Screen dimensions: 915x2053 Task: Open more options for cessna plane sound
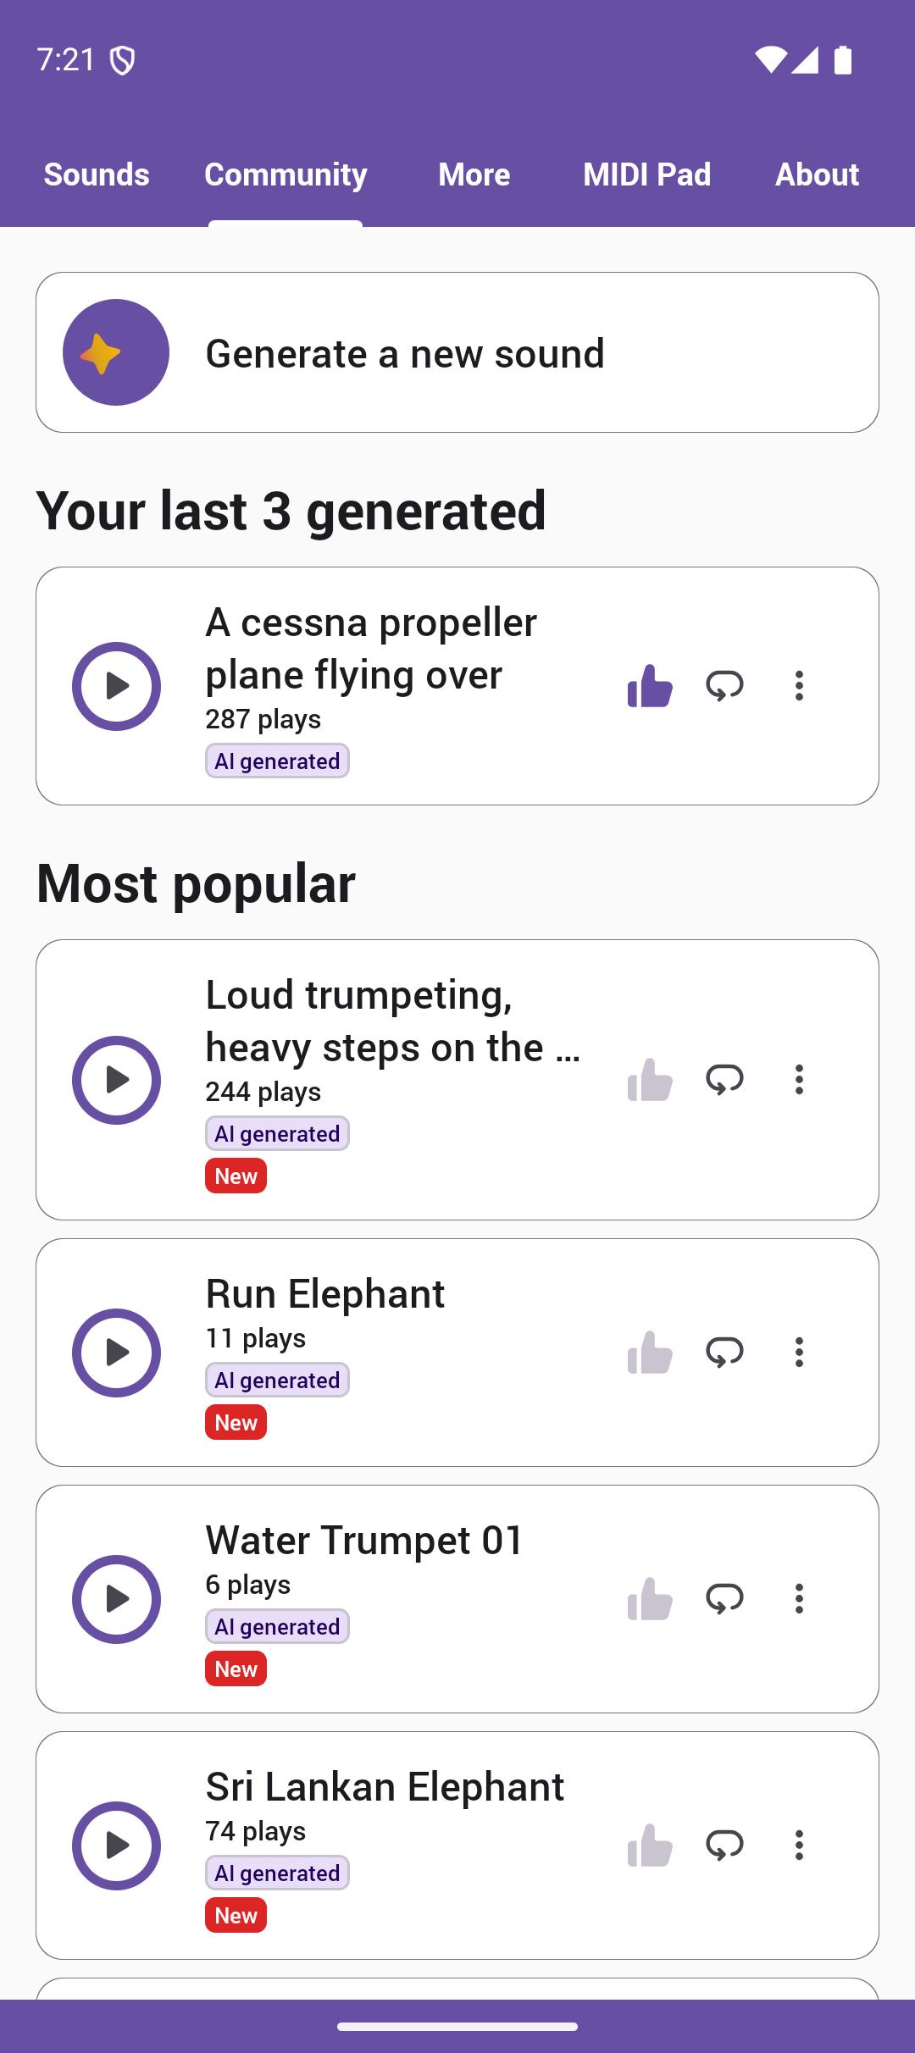(x=799, y=686)
